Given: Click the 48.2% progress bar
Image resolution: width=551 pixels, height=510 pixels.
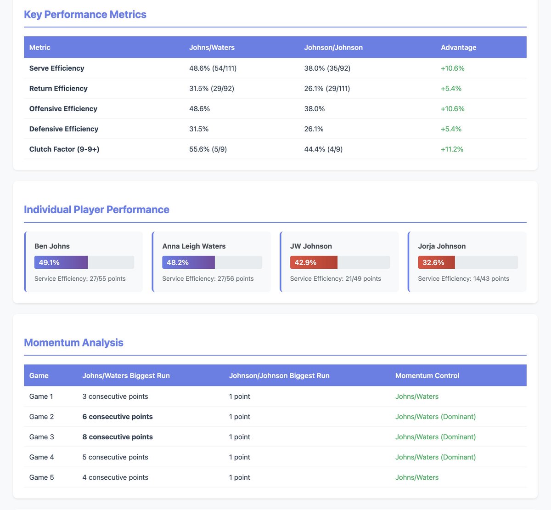Looking at the screenshot, I should pyautogui.click(x=212, y=262).
